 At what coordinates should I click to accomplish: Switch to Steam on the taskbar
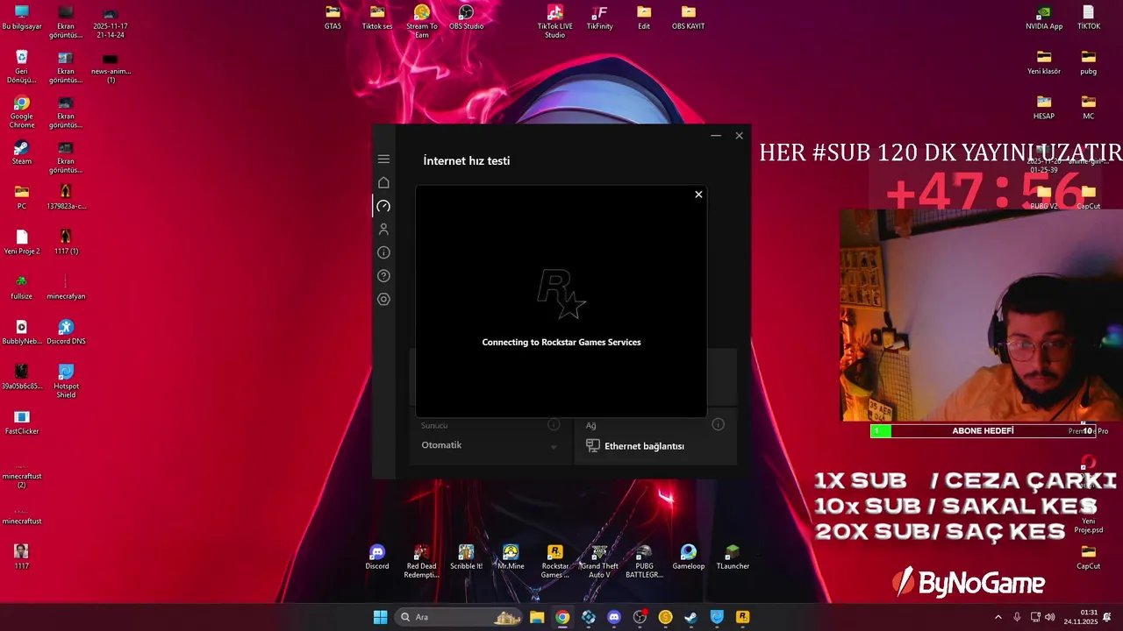(690, 617)
